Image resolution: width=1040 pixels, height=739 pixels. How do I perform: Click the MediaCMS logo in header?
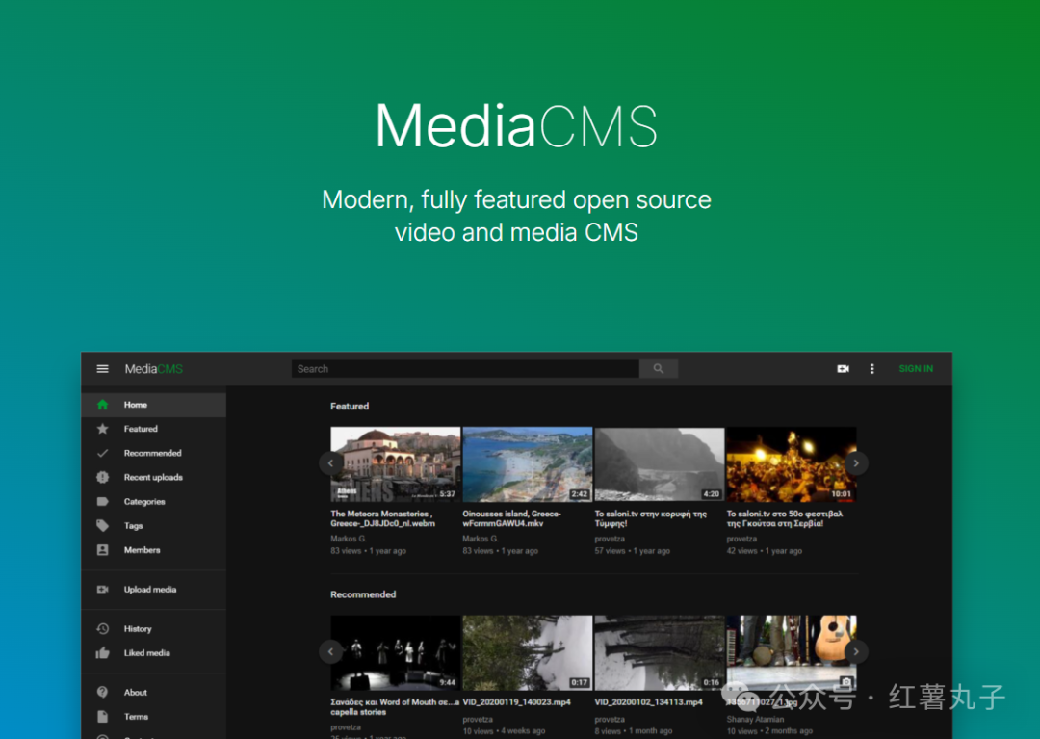tap(154, 369)
